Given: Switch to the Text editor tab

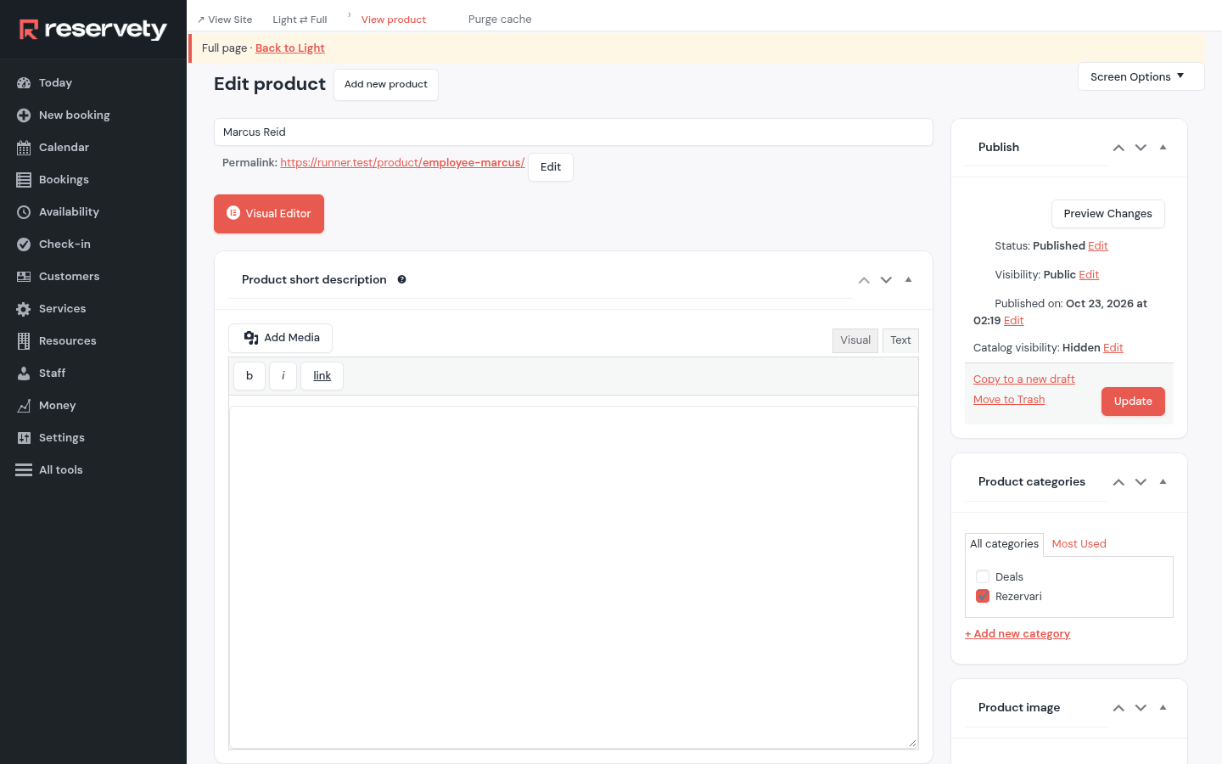Looking at the screenshot, I should [900, 340].
